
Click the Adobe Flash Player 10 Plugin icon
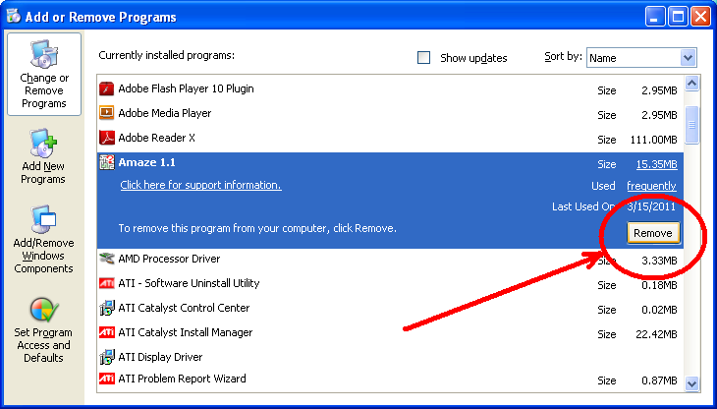click(106, 88)
